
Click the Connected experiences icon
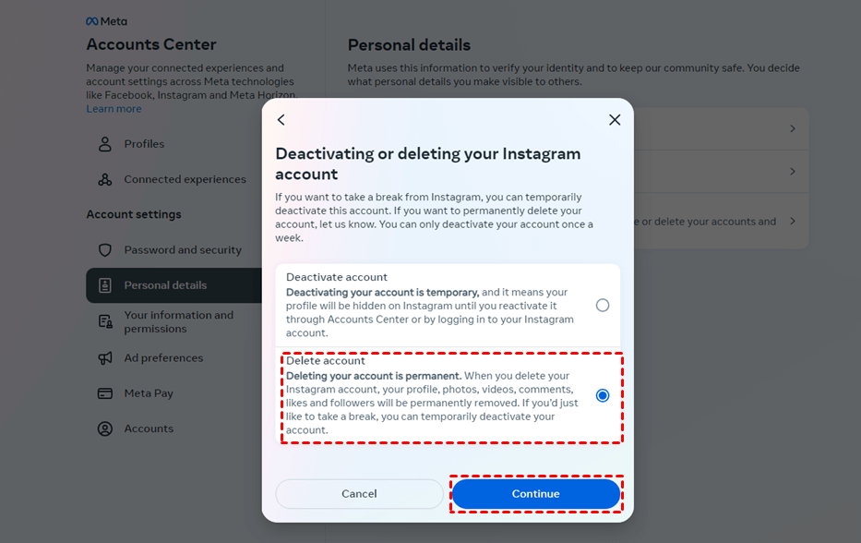pos(105,179)
